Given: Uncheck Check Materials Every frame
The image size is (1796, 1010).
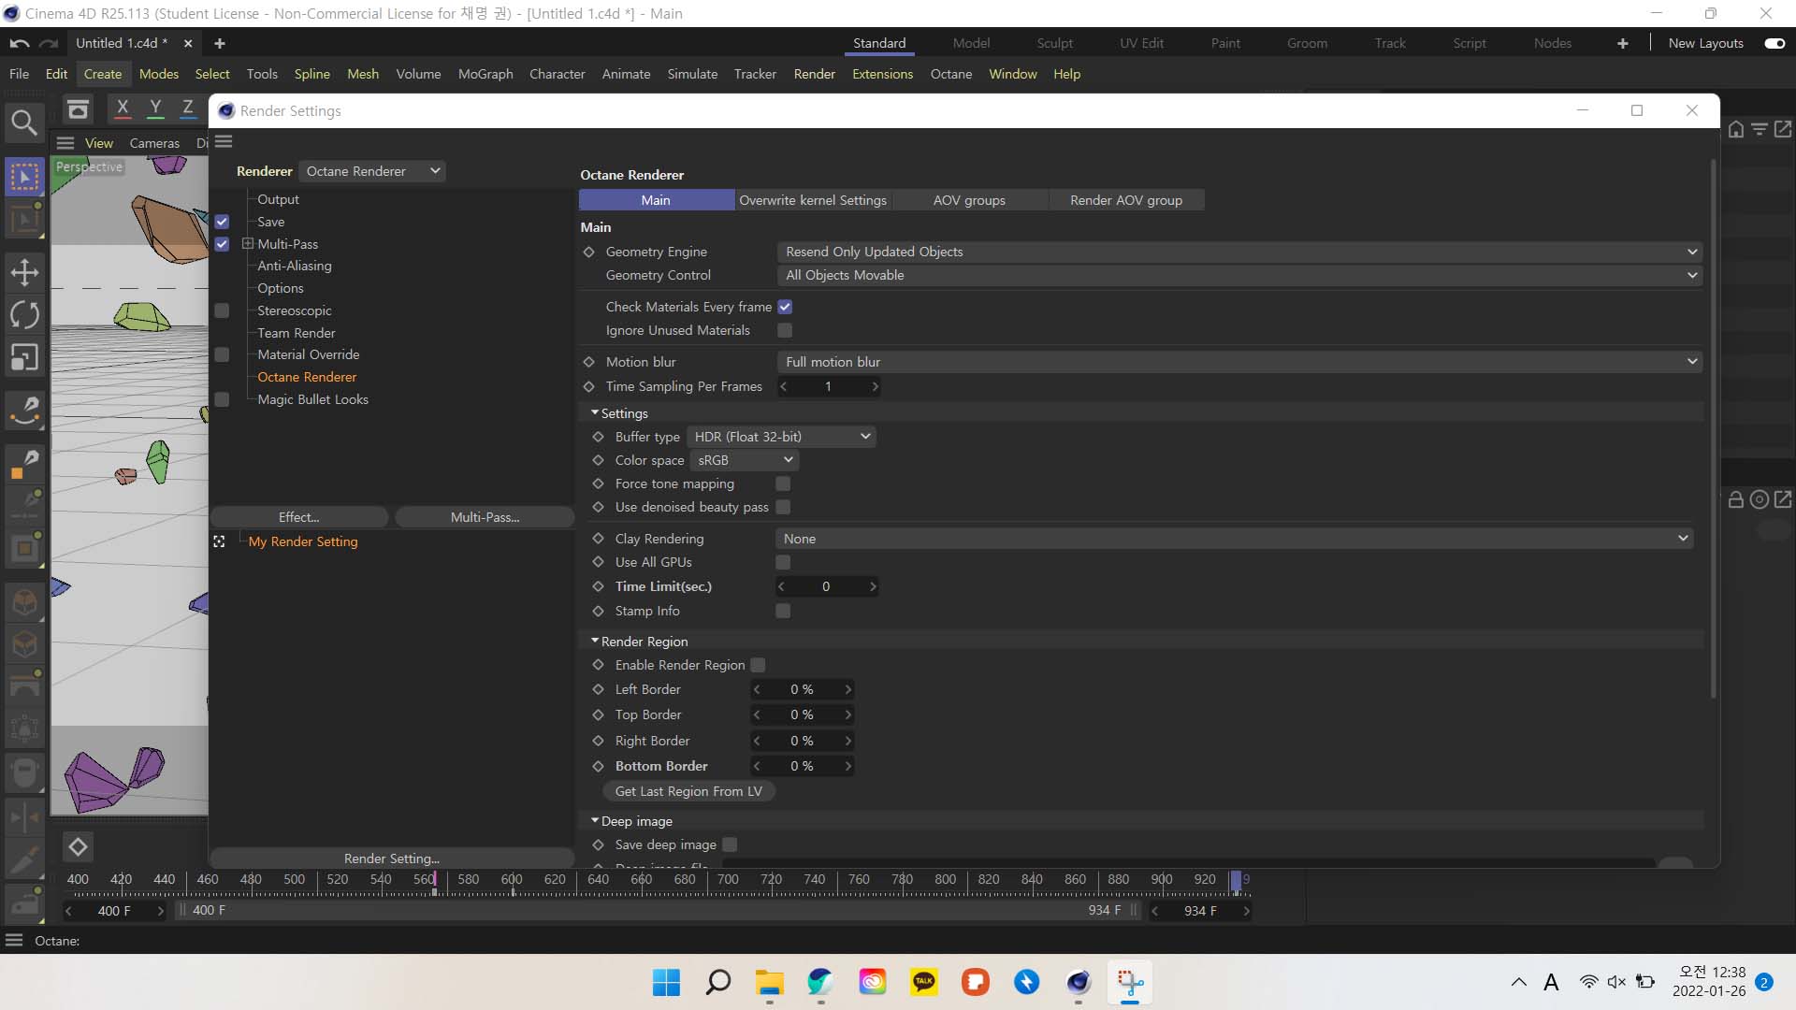Looking at the screenshot, I should click(785, 307).
